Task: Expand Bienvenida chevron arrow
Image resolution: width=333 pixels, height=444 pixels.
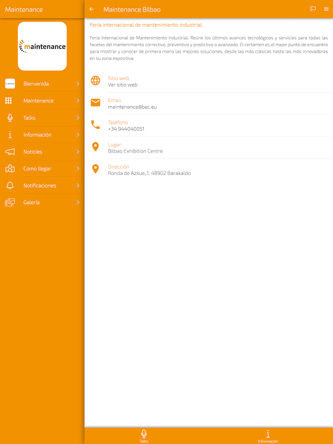Action: [78, 84]
